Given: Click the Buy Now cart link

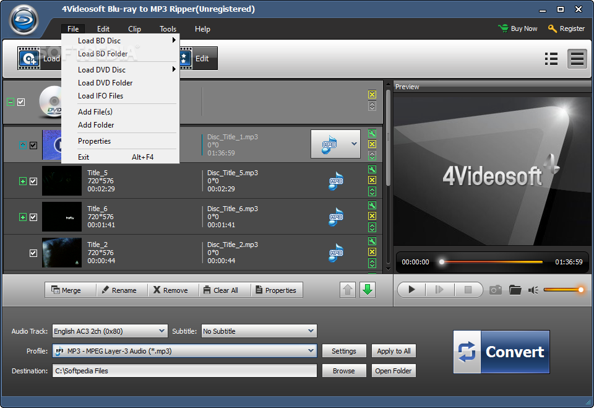Looking at the screenshot, I should tap(518, 28).
